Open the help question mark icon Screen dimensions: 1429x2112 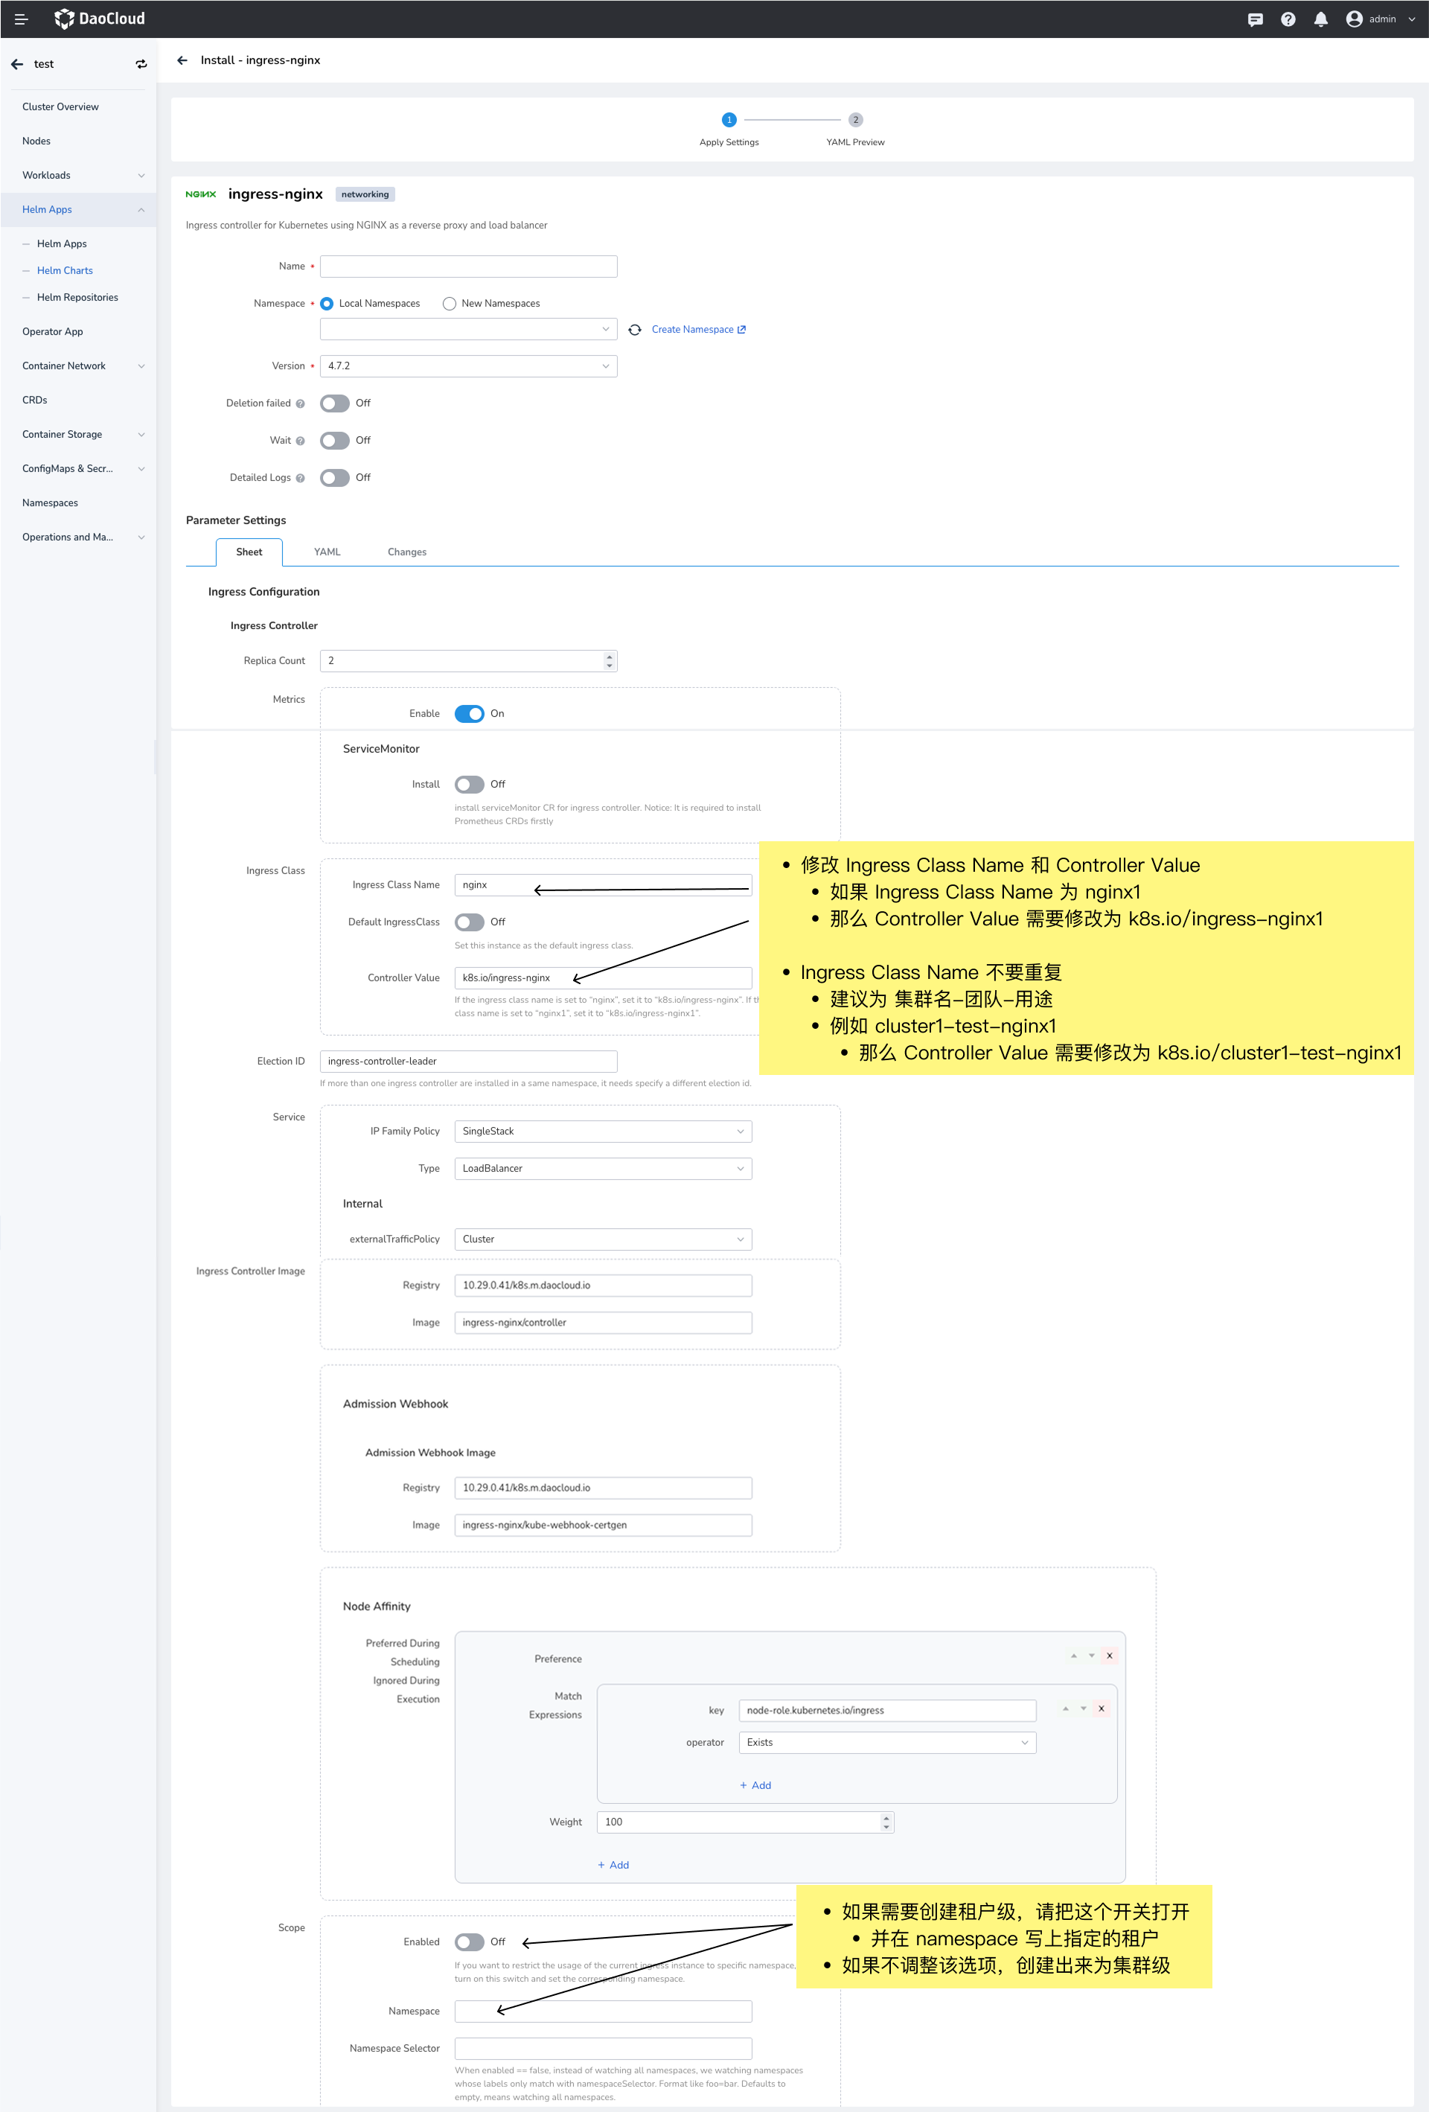click(1288, 19)
